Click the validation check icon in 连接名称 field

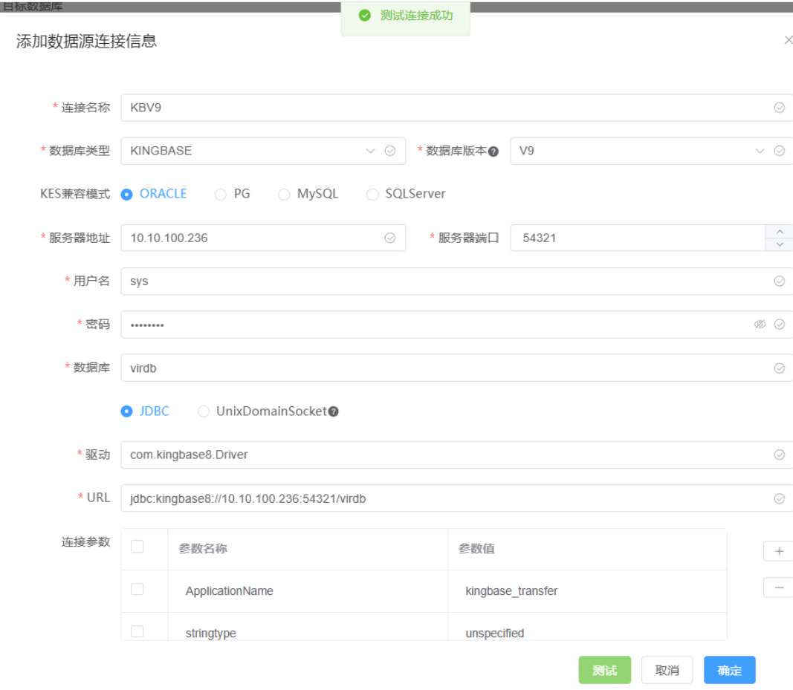point(779,108)
